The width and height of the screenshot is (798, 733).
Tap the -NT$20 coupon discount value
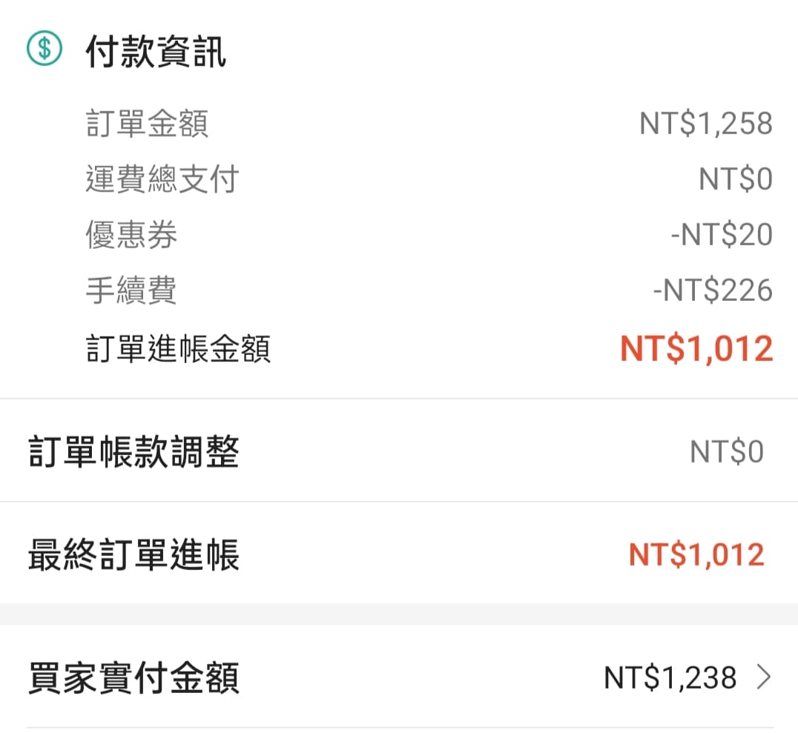pyautogui.click(x=722, y=234)
